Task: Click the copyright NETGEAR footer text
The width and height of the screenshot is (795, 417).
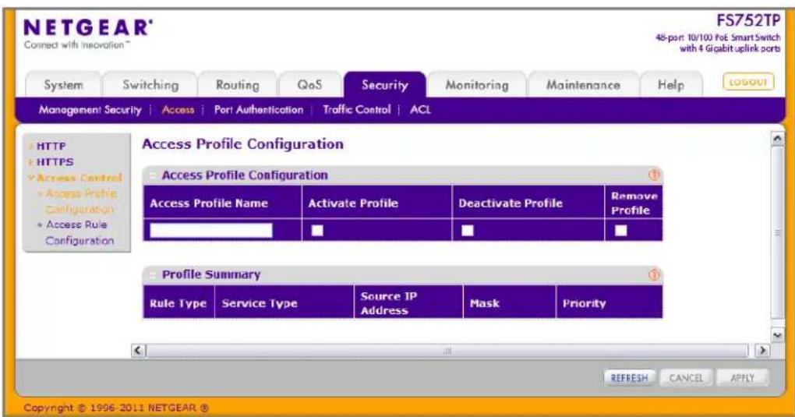Action: pos(116,408)
